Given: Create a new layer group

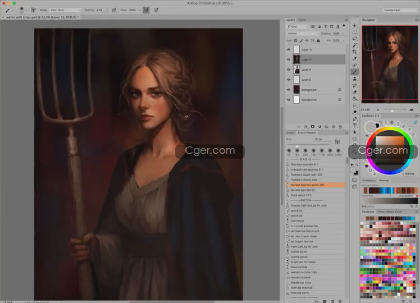Looking at the screenshot, I should (x=327, y=127).
